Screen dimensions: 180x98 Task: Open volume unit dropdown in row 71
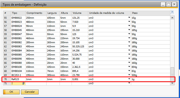[x=129, y=83]
